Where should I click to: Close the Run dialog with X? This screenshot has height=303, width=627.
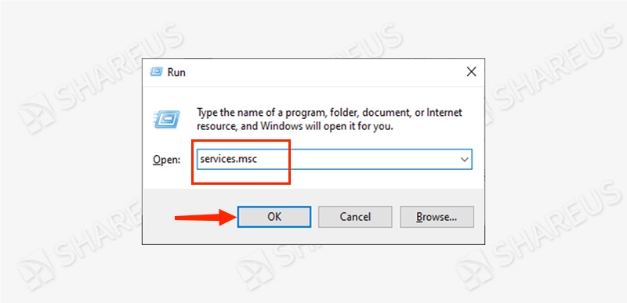coord(472,72)
